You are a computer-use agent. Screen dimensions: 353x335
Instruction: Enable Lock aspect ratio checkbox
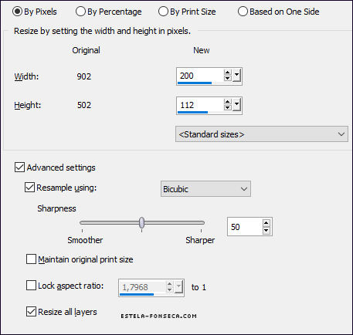pos(31,286)
